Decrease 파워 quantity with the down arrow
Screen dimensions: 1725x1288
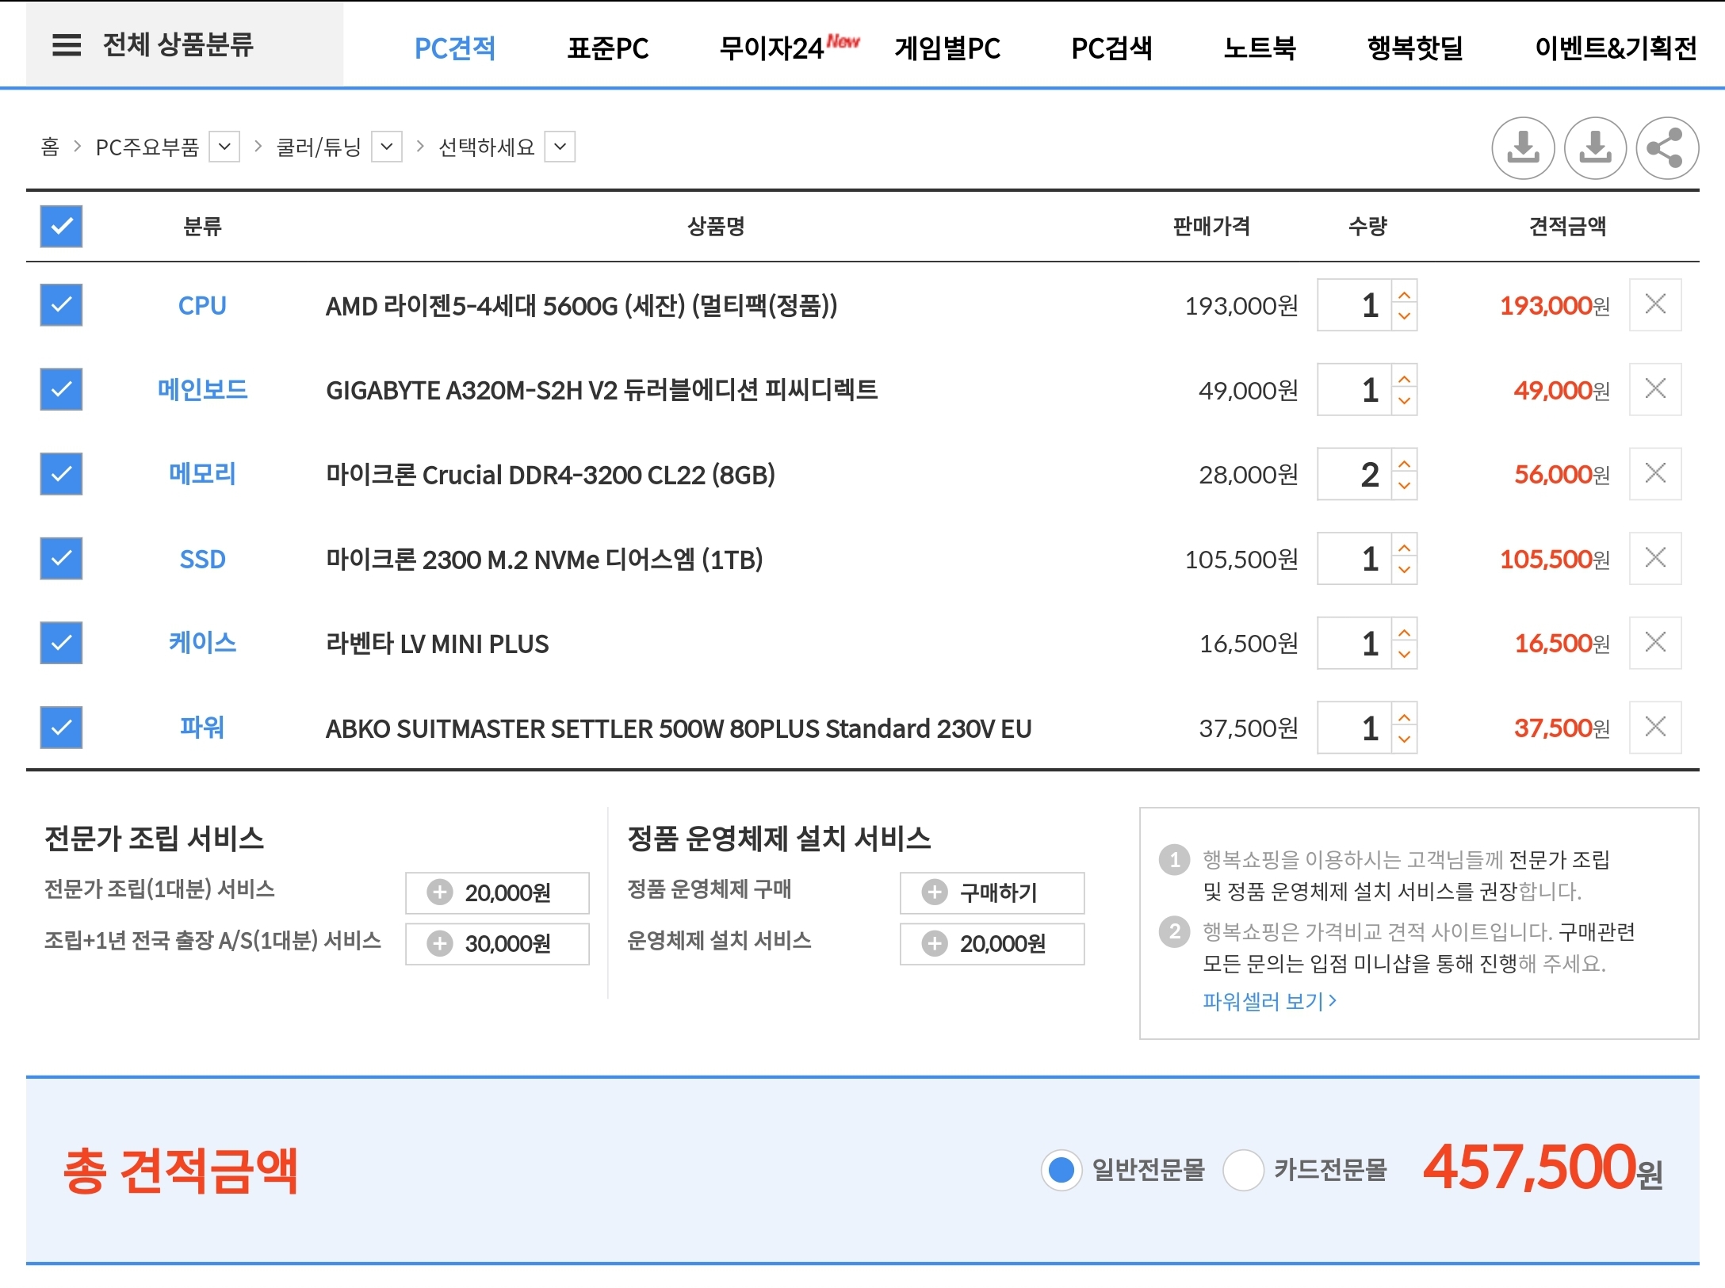tap(1405, 740)
